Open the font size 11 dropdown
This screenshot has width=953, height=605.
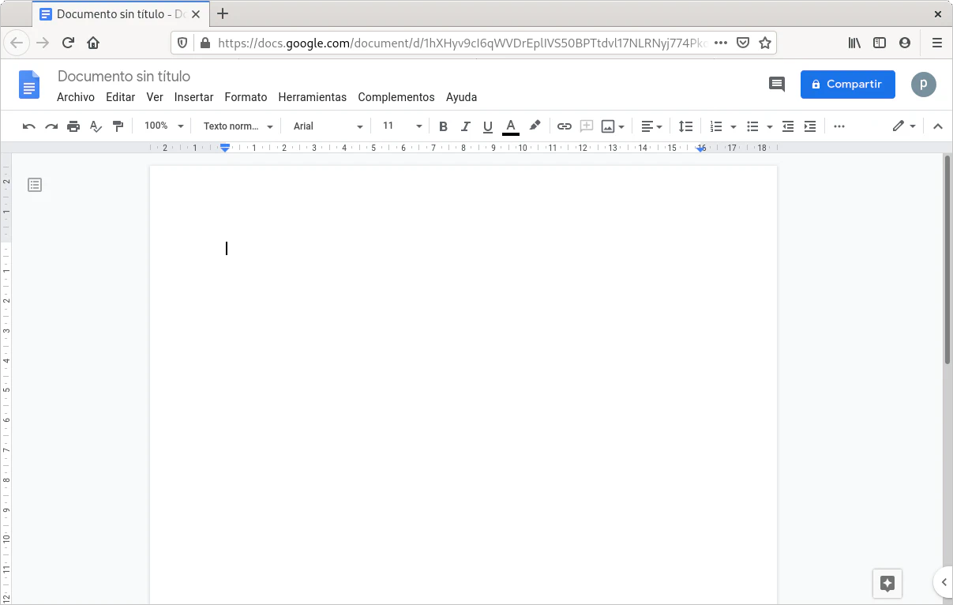click(x=402, y=126)
